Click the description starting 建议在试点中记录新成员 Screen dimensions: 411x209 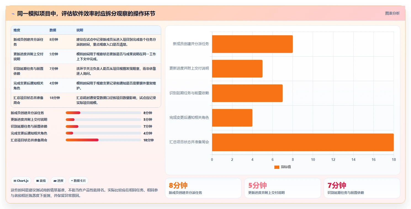pos(116,42)
